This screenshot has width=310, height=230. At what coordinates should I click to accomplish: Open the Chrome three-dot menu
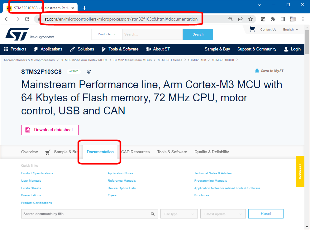click(x=303, y=19)
